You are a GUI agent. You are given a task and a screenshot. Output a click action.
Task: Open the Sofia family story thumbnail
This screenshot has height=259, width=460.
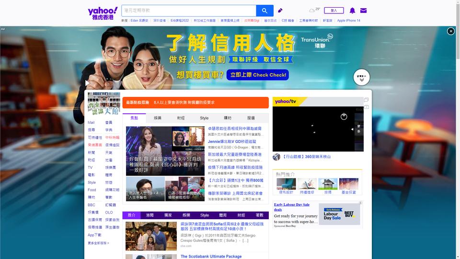(x=151, y=236)
